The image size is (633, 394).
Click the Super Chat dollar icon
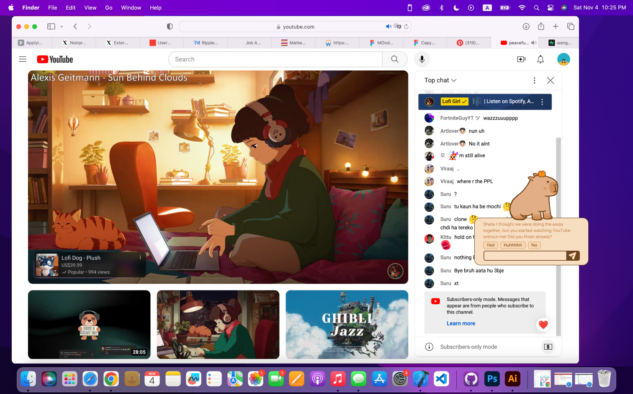(x=548, y=347)
